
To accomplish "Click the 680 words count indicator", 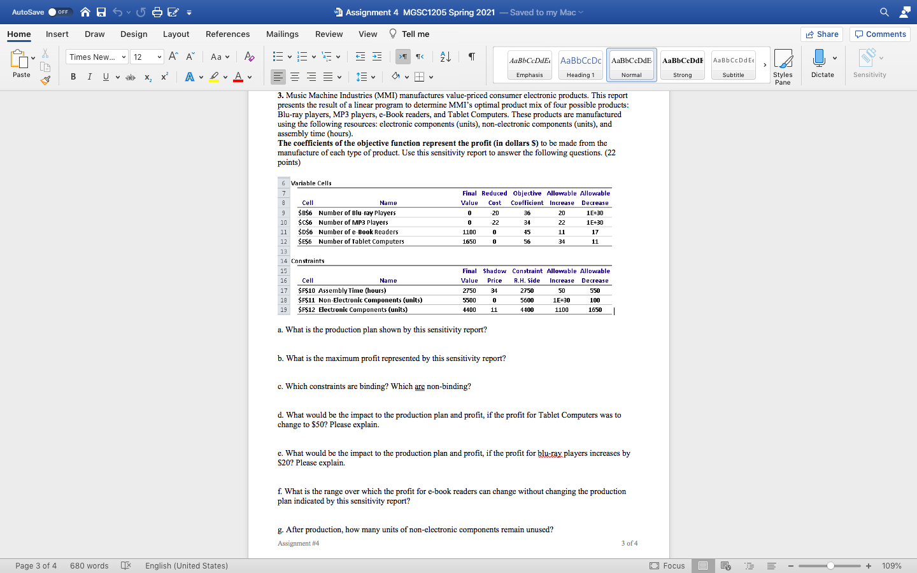I will coord(89,565).
